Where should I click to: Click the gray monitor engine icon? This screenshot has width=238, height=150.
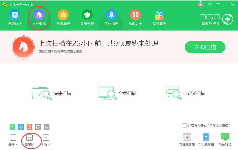[x=38, y=127]
